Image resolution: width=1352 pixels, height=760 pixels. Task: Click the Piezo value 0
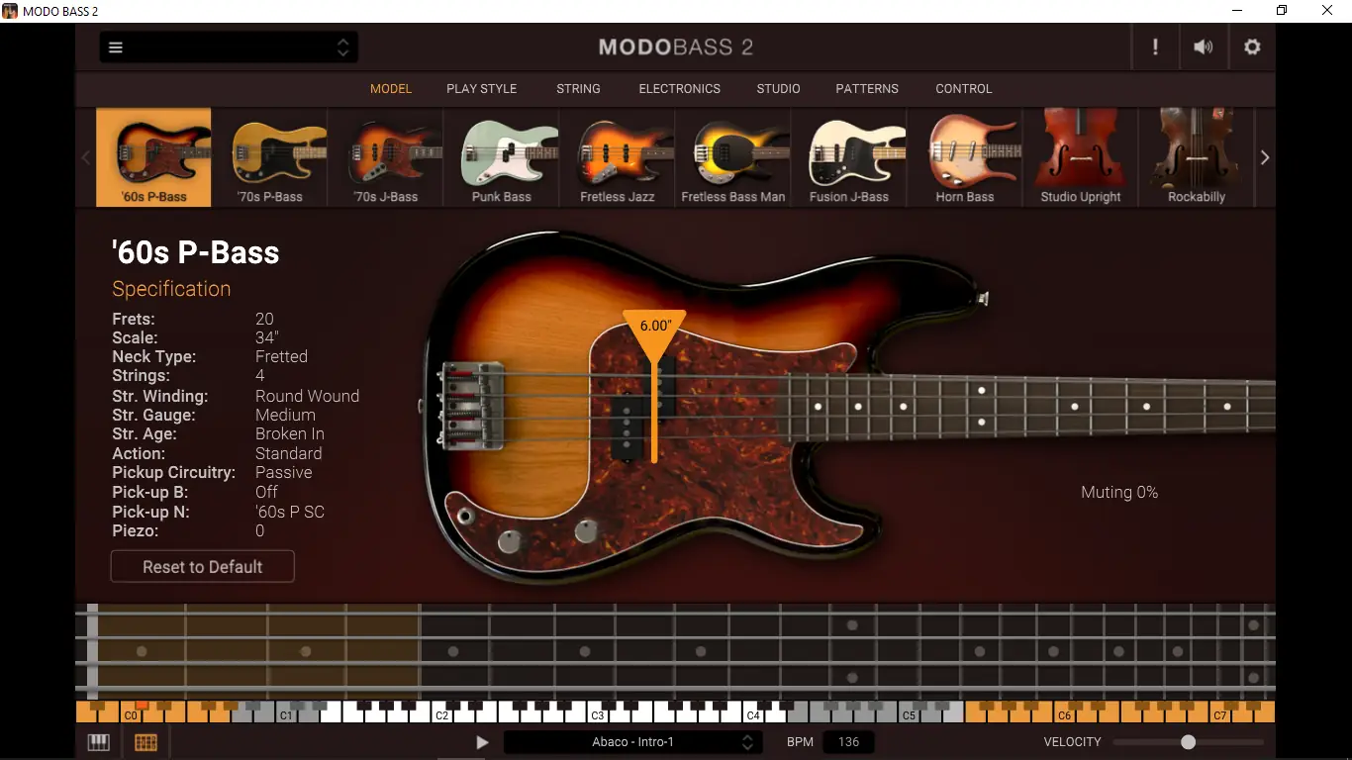(260, 530)
